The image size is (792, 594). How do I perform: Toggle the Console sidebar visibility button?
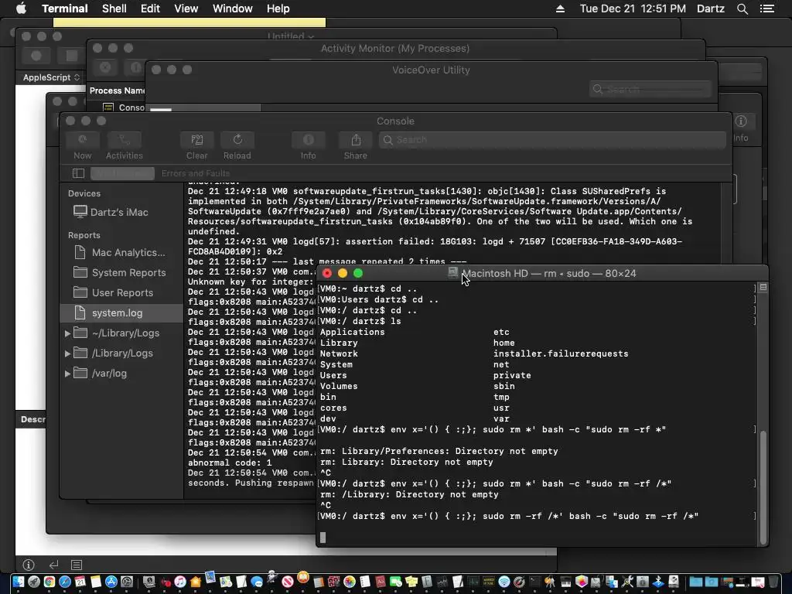pos(78,173)
